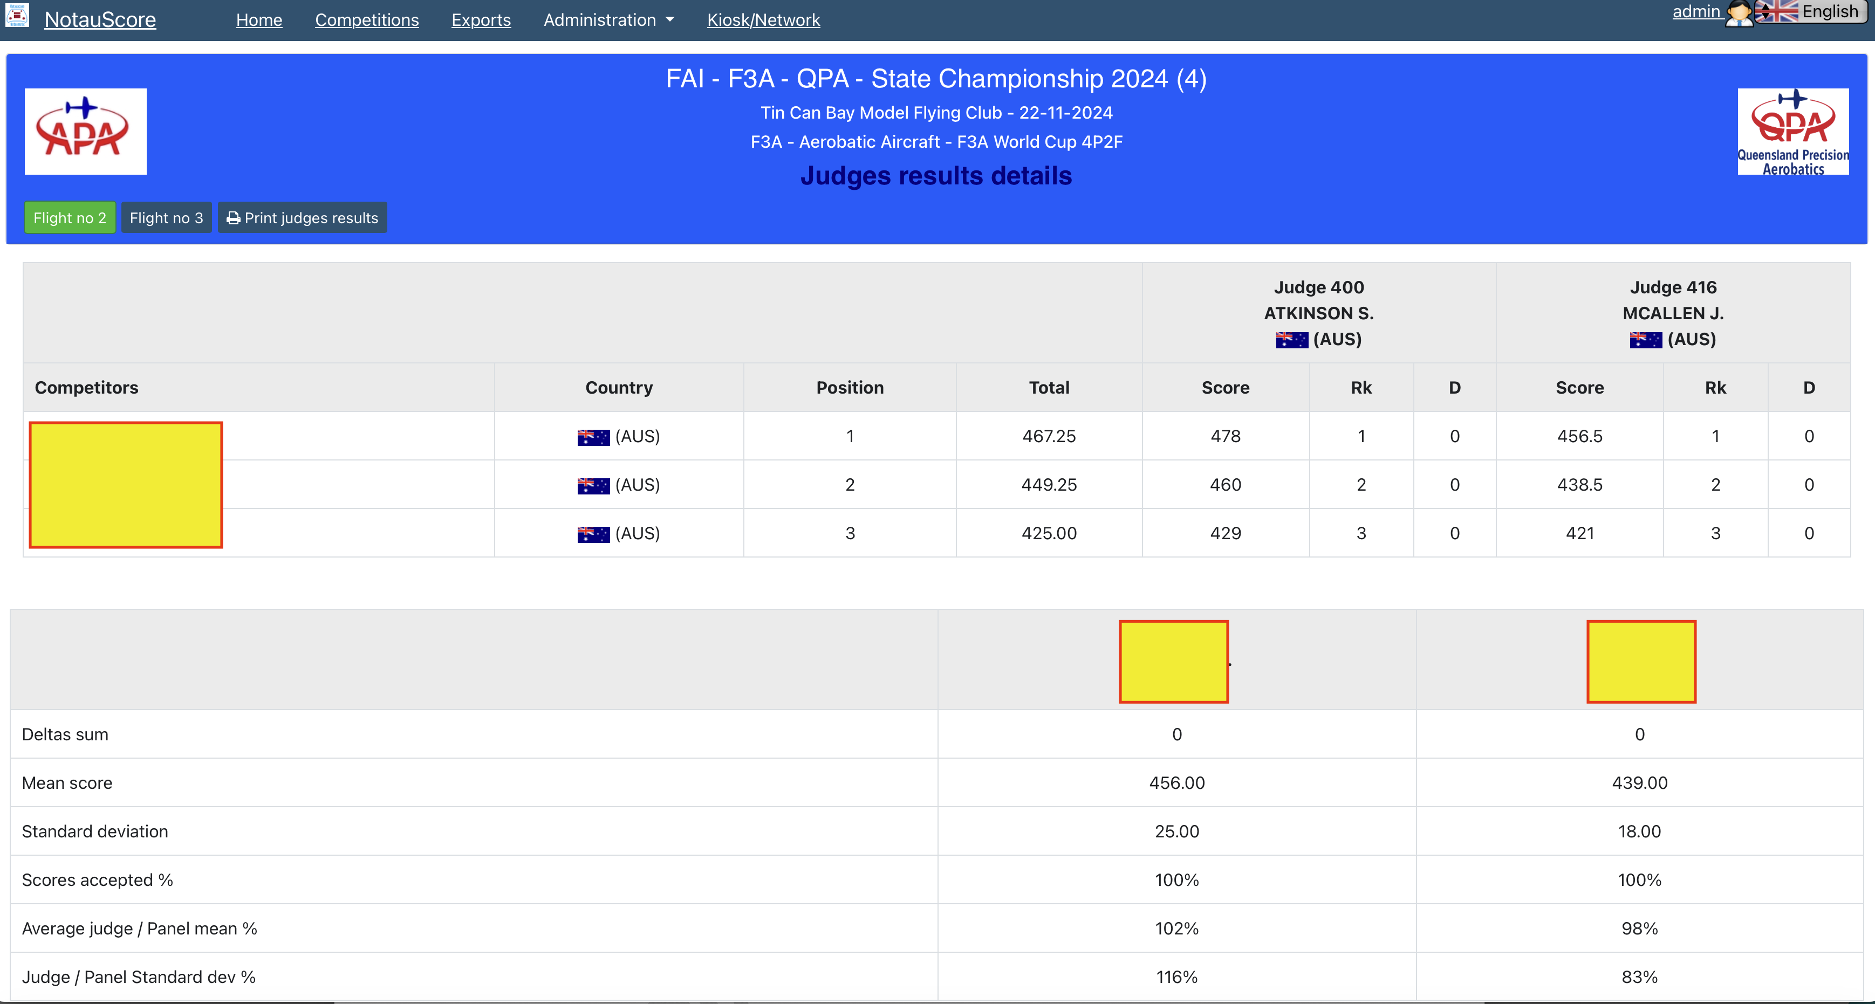Open the Home menu item
1875x1004 pixels.
[x=258, y=20]
